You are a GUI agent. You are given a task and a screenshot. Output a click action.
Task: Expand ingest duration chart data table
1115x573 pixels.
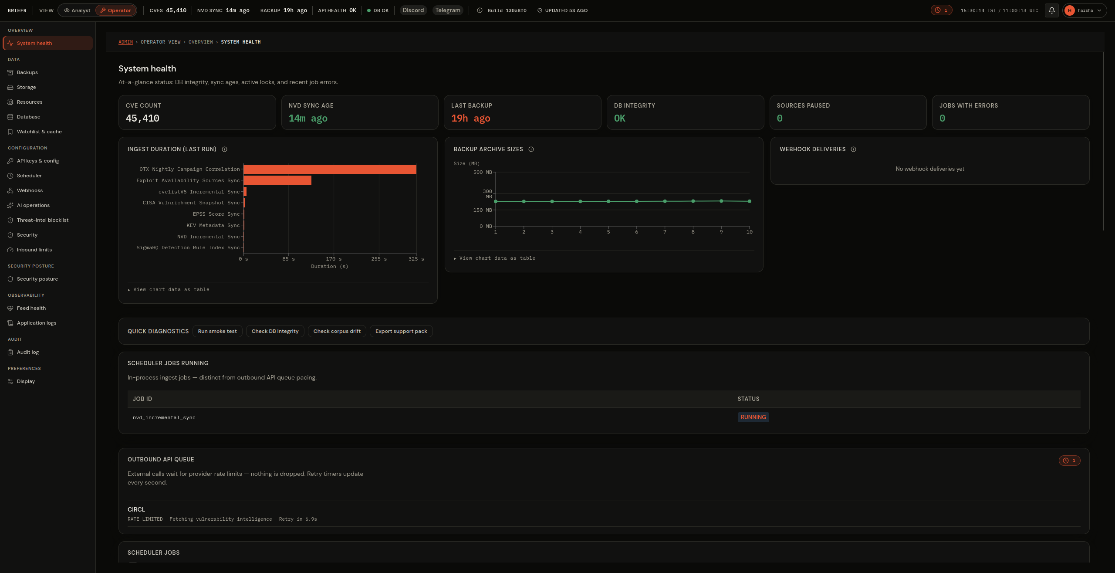169,290
